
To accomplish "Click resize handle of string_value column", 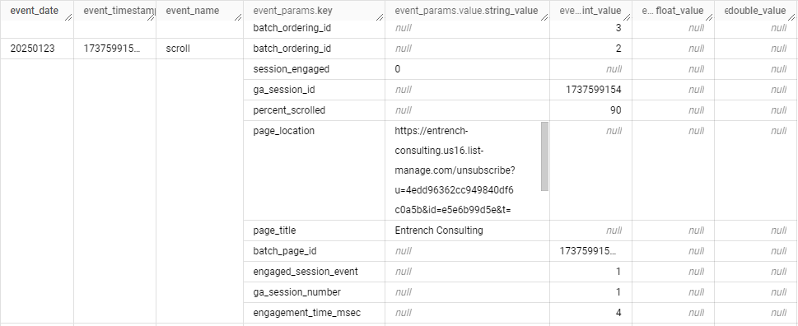I will tap(544, 17).
